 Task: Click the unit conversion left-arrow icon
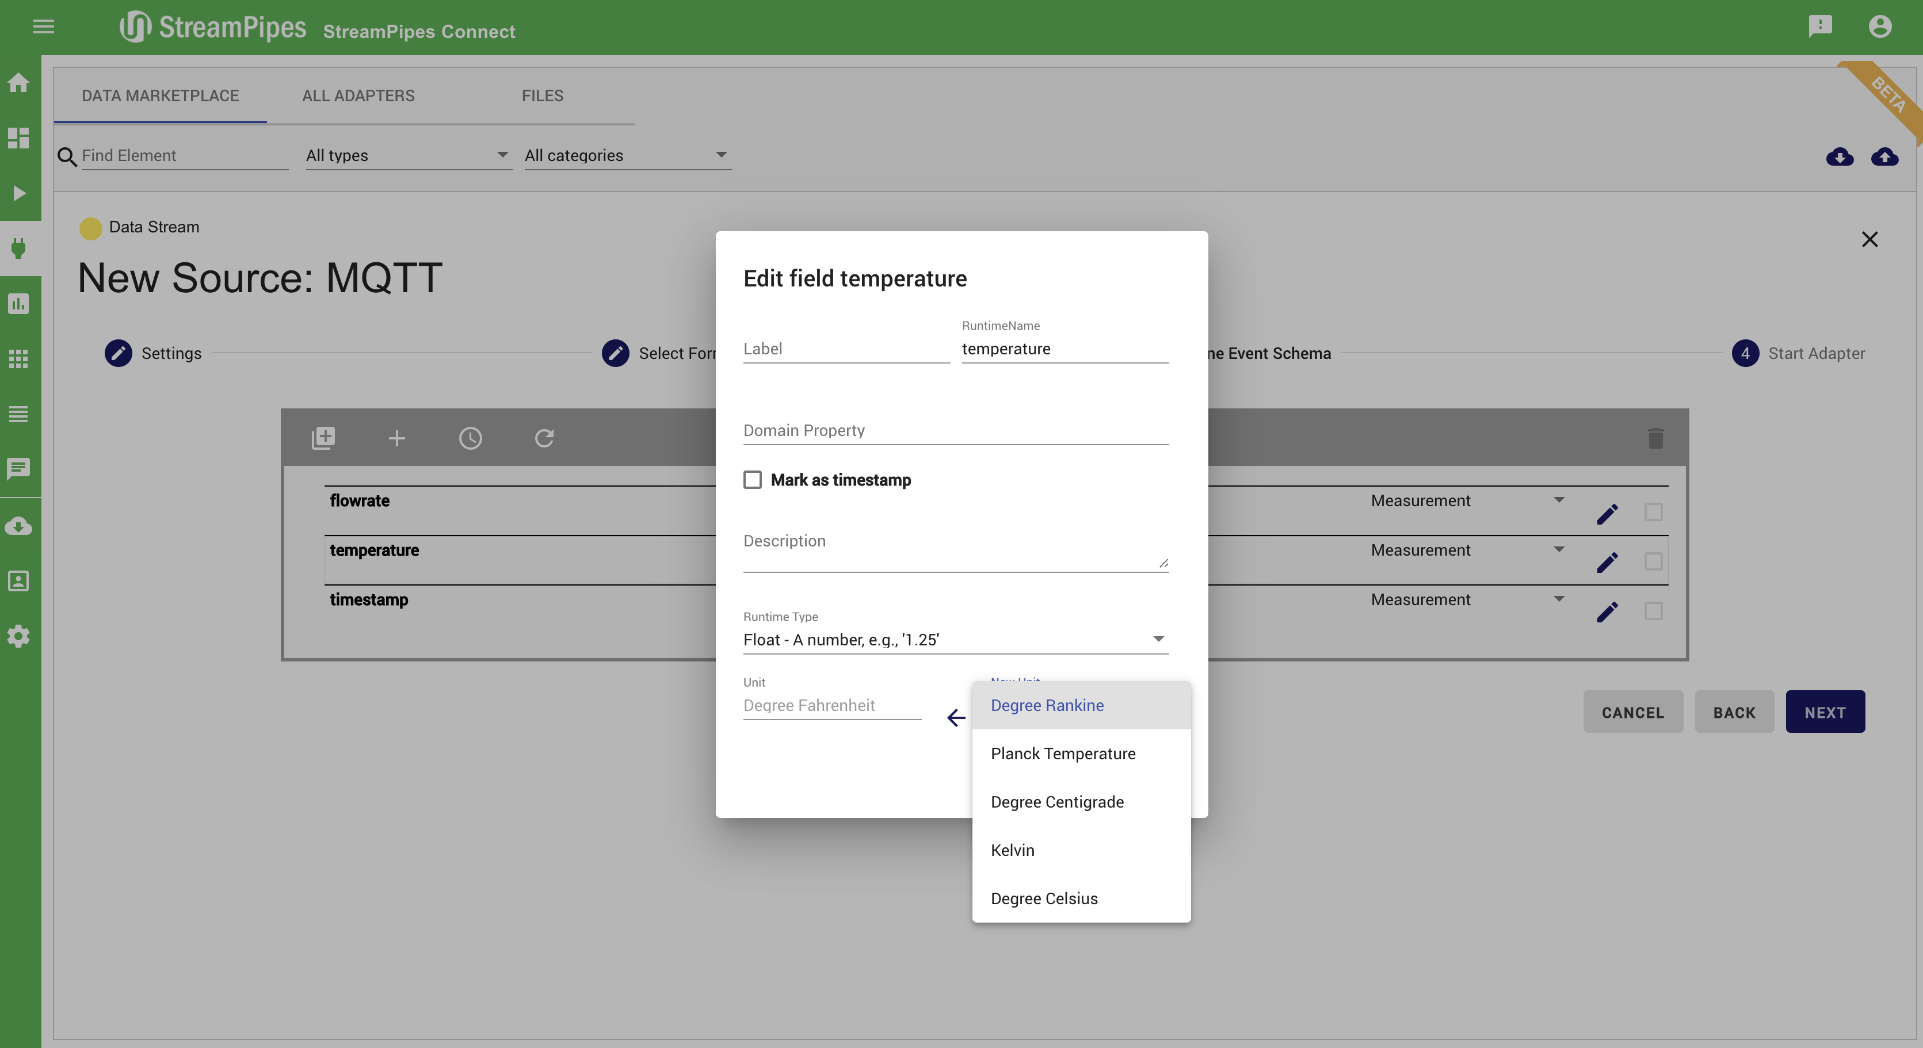[956, 717]
